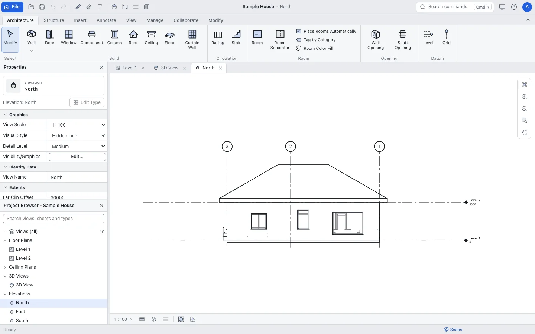Select the Room Separator tool
Viewport: 535px width, 334px height.
coord(280,39)
